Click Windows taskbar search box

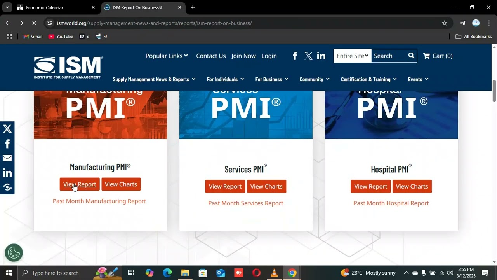pos(70,273)
